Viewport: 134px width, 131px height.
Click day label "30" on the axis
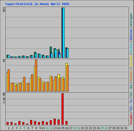(x=122, y=128)
